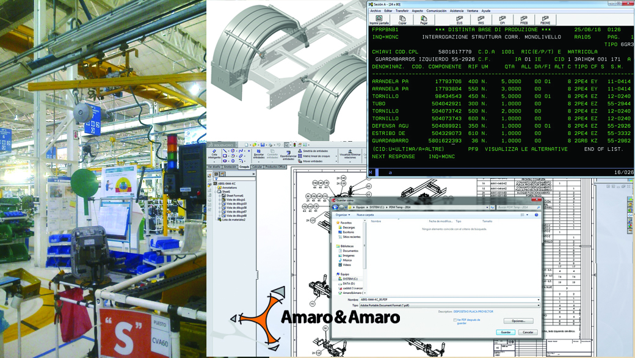Enable 'Ver PDF después de guardar' checkbox

tap(455, 320)
